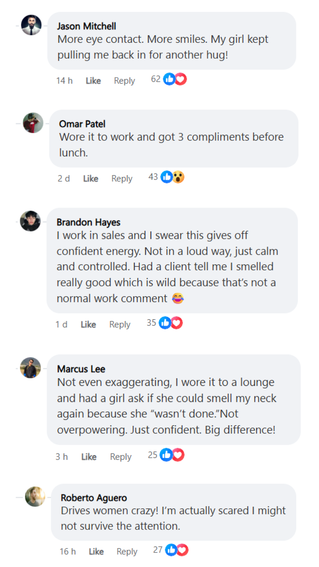Open Brandon Hayes' profile name link
This screenshot has height=567, width=319.
[88, 222]
